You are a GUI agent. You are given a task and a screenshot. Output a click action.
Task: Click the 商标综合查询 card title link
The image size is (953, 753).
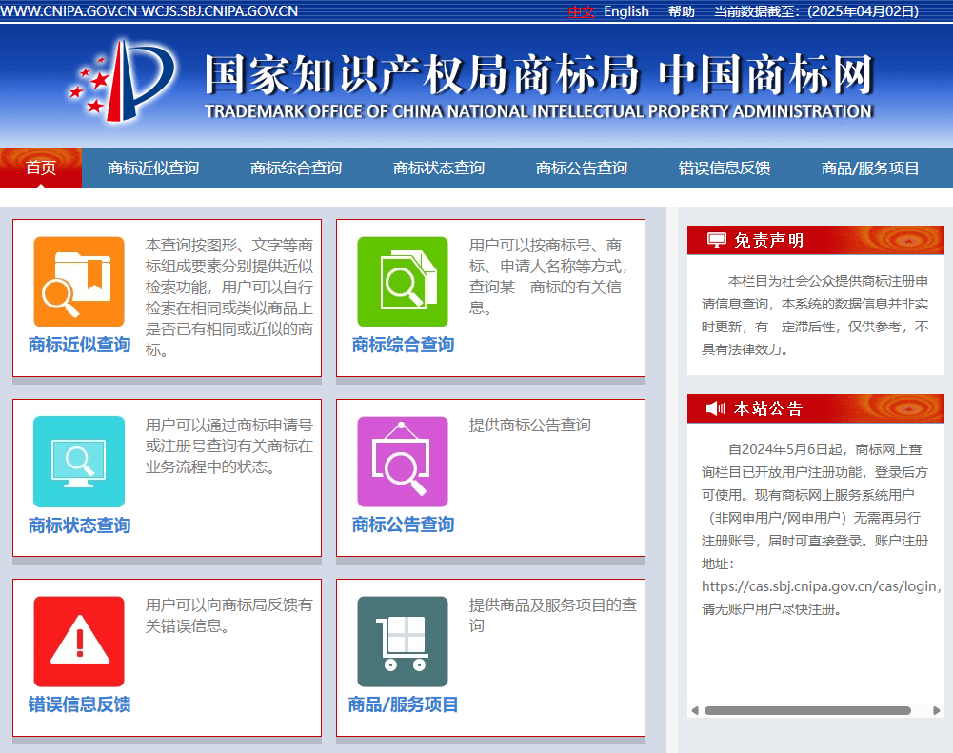tap(403, 345)
